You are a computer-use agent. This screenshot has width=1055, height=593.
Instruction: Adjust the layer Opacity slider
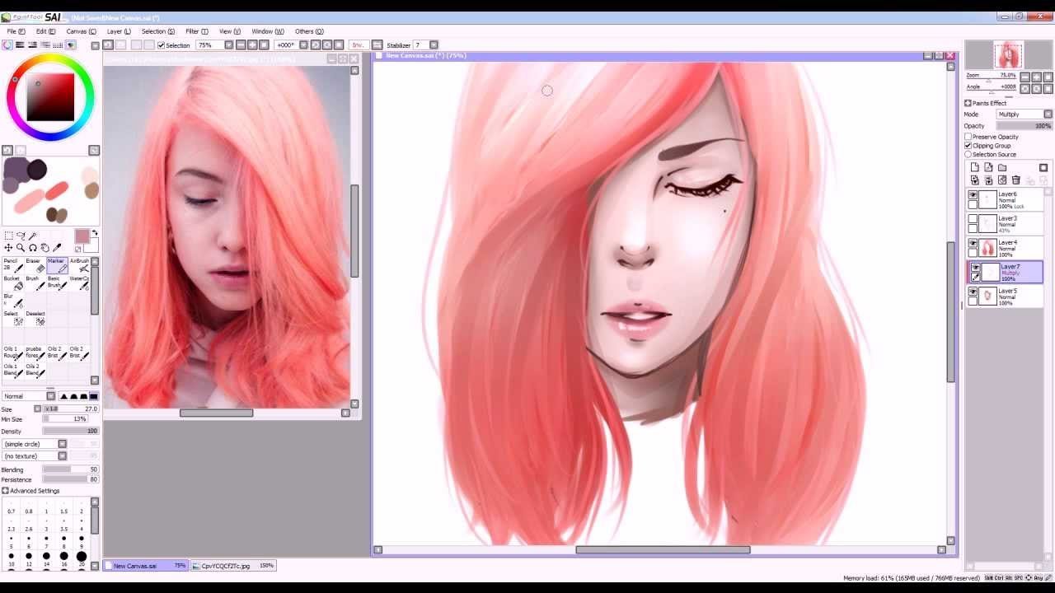tap(1020, 126)
